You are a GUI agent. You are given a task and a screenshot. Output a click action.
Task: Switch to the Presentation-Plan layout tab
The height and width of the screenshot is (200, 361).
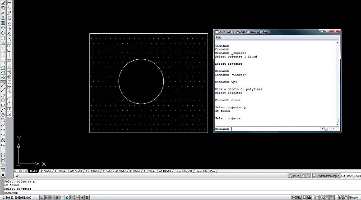(x=205, y=171)
